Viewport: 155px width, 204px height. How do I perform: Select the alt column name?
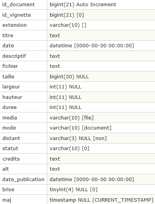[5, 169]
